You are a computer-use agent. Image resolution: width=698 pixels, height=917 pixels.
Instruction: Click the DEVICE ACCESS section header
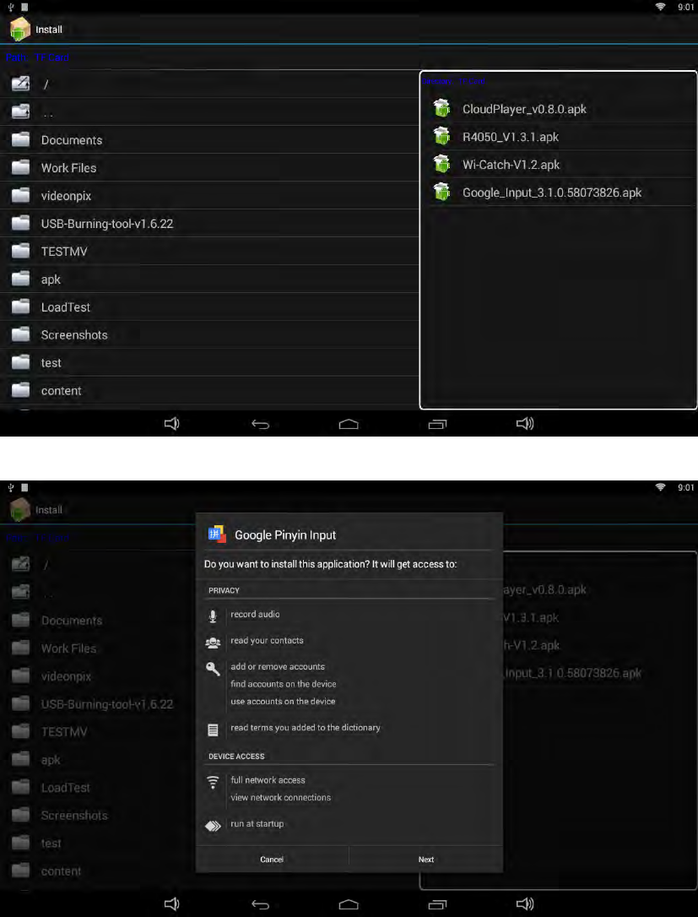pos(236,757)
